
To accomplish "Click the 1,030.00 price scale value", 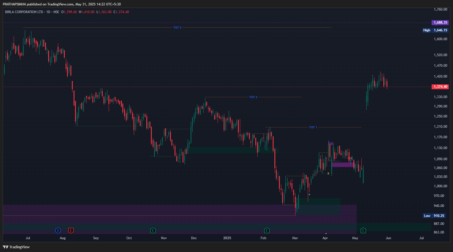I will [440, 177].
